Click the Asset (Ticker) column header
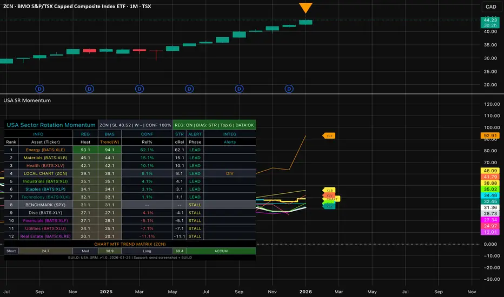The width and height of the screenshot is (504, 297). coord(45,142)
